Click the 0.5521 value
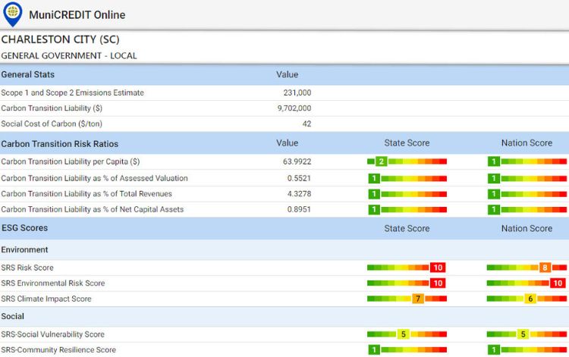The image size is (569, 357). pos(299,178)
